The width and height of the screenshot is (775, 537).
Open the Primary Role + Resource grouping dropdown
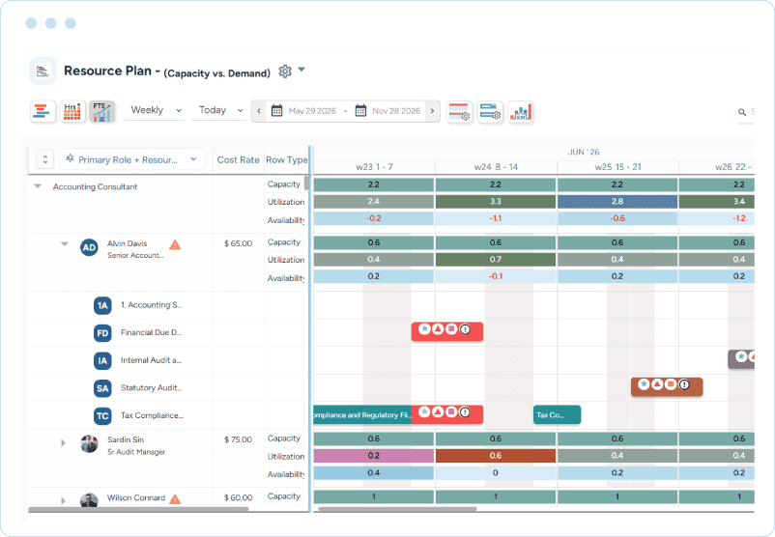tap(132, 159)
